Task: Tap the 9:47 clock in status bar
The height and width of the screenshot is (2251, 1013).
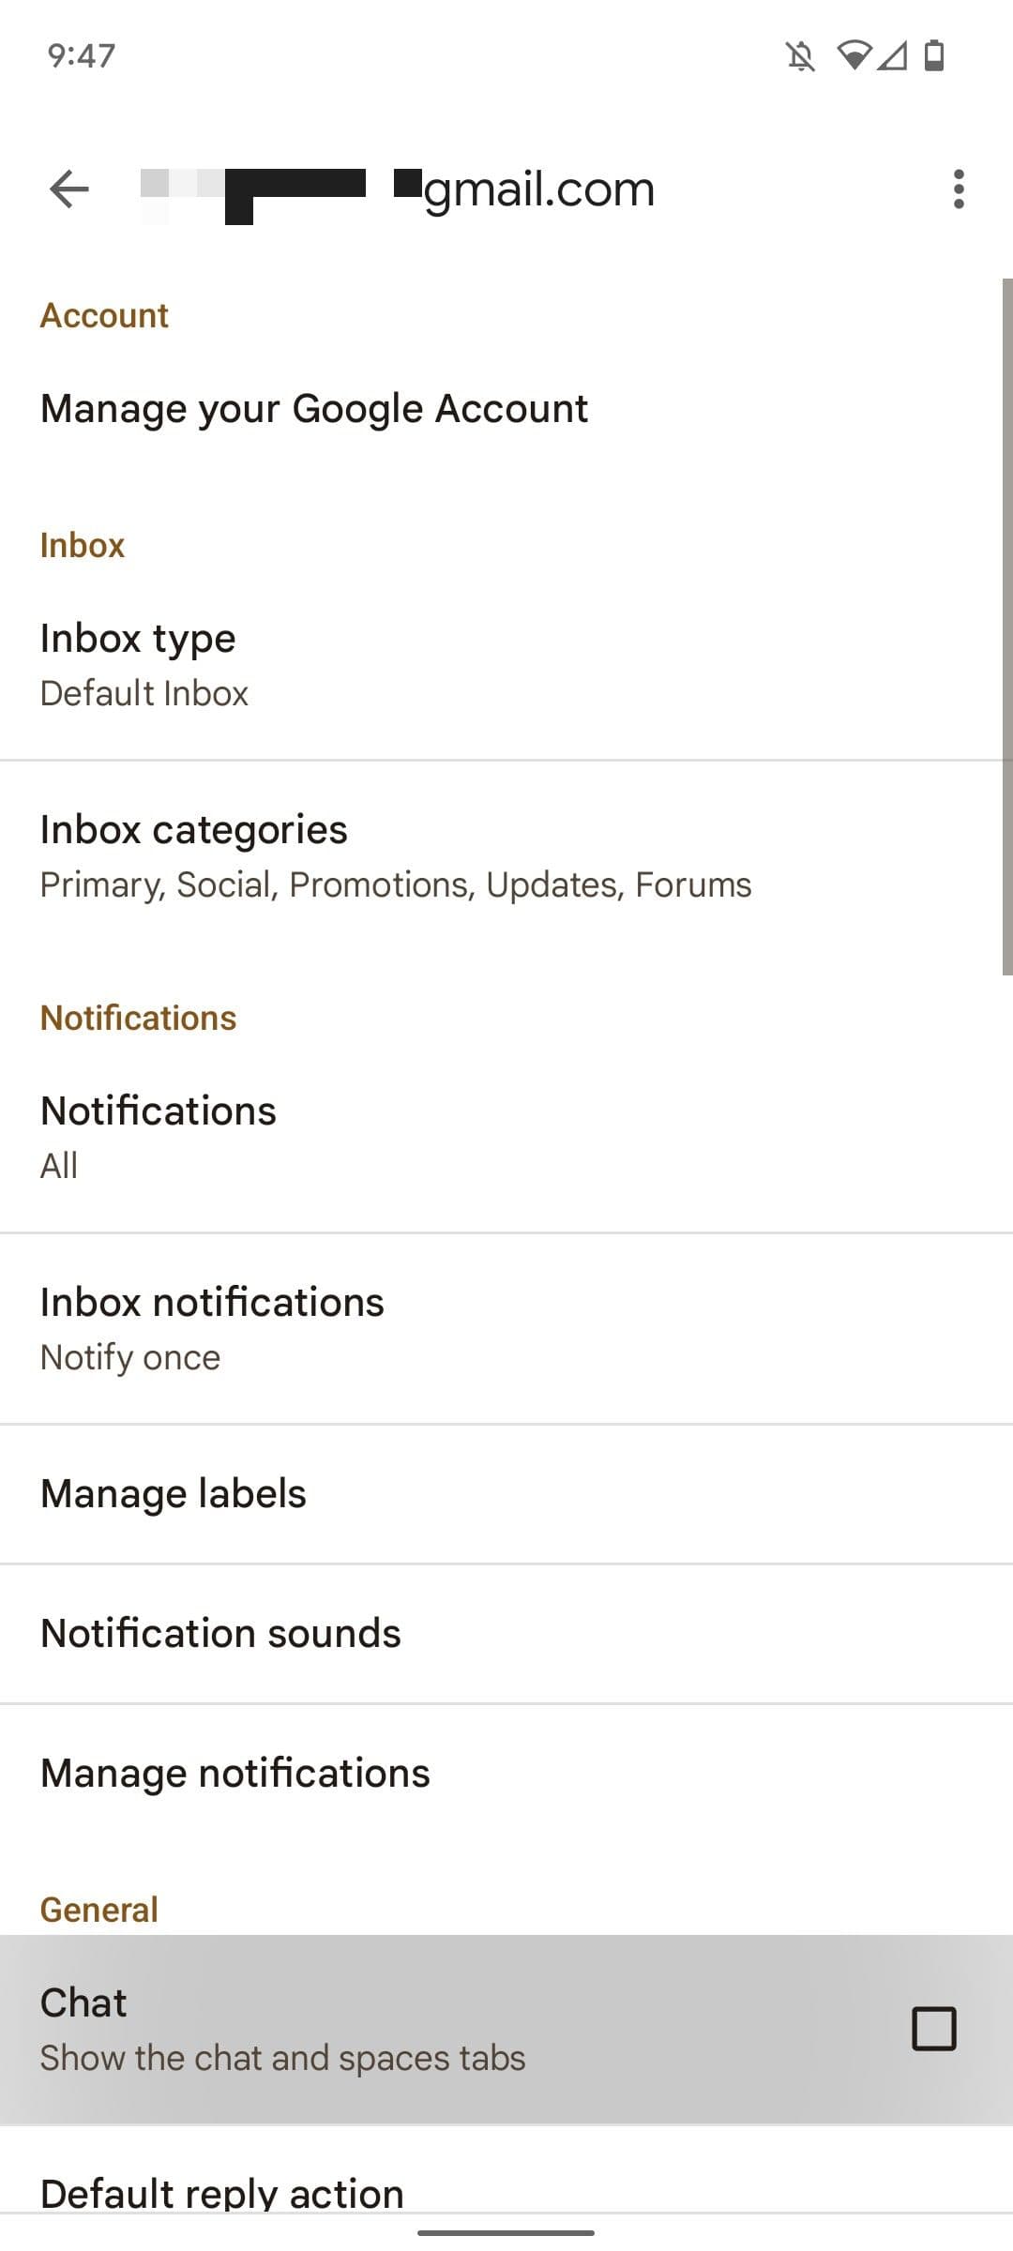Action: coord(82,55)
